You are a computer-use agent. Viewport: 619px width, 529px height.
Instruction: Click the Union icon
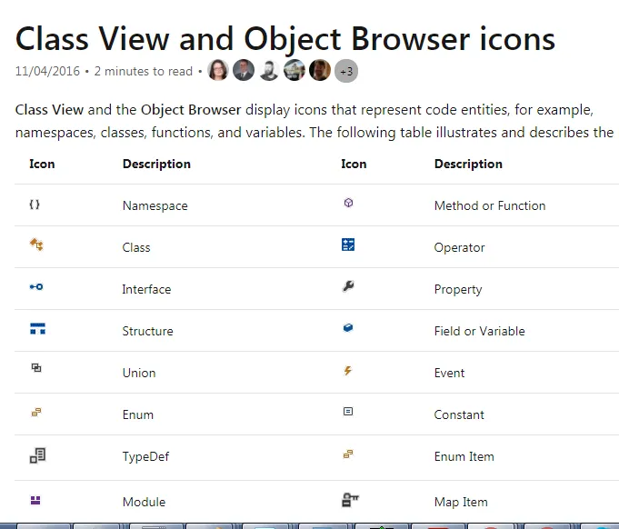coord(36,368)
